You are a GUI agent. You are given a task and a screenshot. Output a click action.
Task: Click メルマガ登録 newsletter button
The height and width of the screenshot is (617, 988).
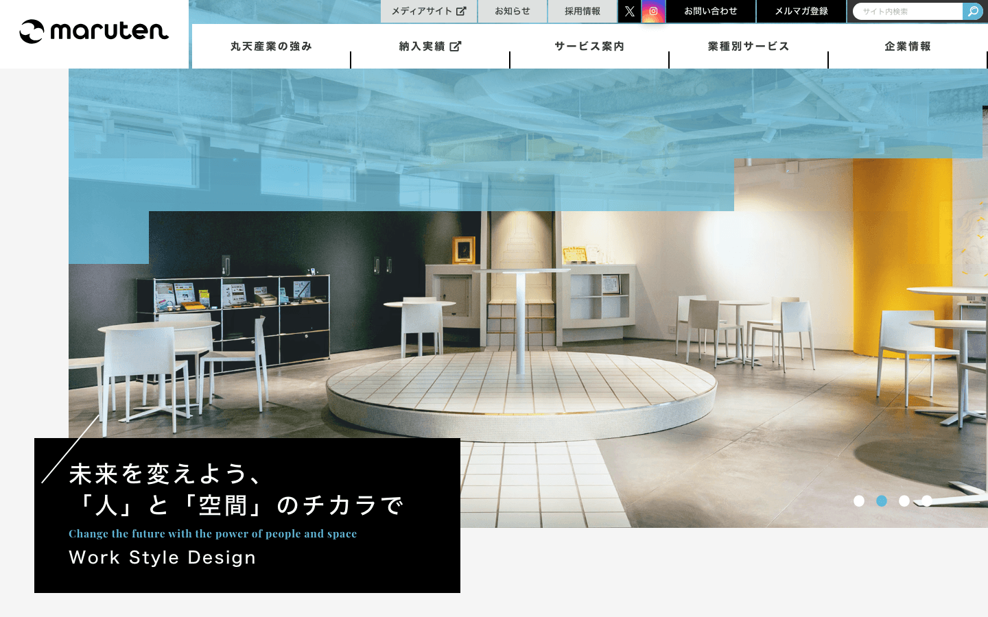click(x=801, y=11)
